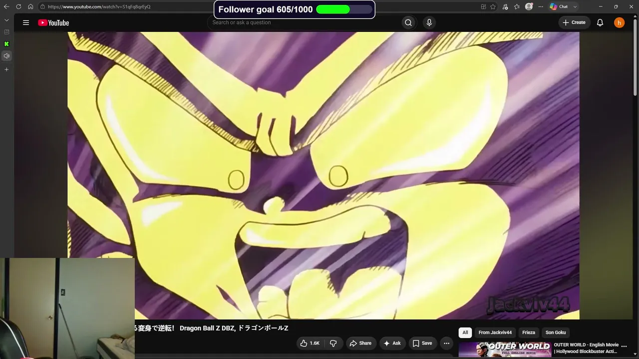Viewport: 639px width, 359px height.
Task: Open the media control music note icon
Action: (505, 6)
